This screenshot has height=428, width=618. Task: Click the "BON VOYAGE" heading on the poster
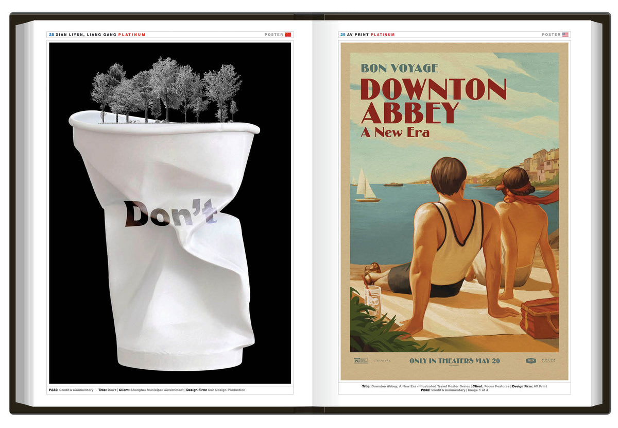click(399, 68)
